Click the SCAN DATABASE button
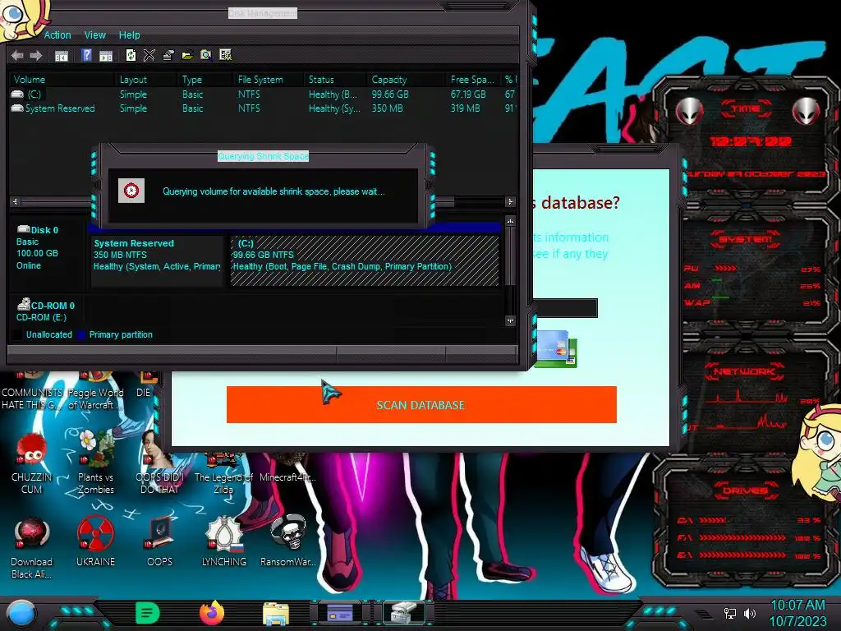This screenshot has width=841, height=631. [421, 404]
